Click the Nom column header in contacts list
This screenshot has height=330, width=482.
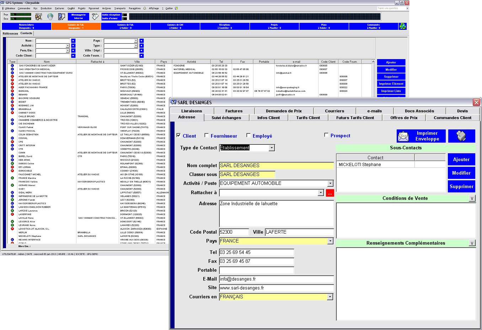point(47,62)
